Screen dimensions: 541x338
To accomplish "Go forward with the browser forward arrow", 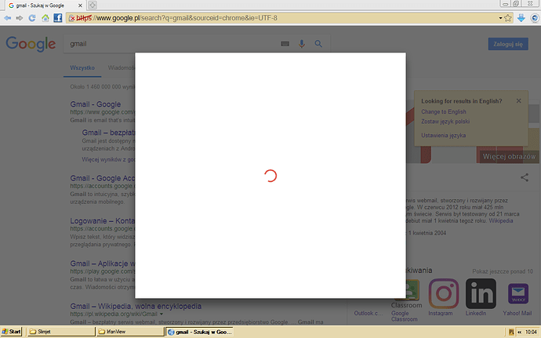I will pos(20,18).
